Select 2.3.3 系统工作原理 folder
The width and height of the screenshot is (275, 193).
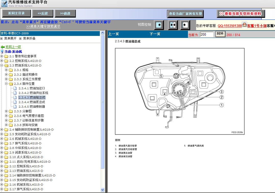pyautogui.click(x=27, y=79)
